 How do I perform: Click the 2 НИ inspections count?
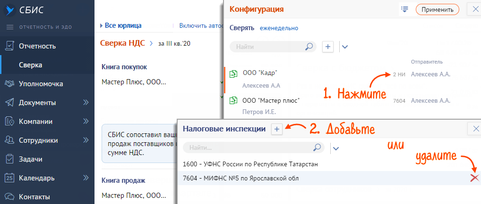[399, 74]
